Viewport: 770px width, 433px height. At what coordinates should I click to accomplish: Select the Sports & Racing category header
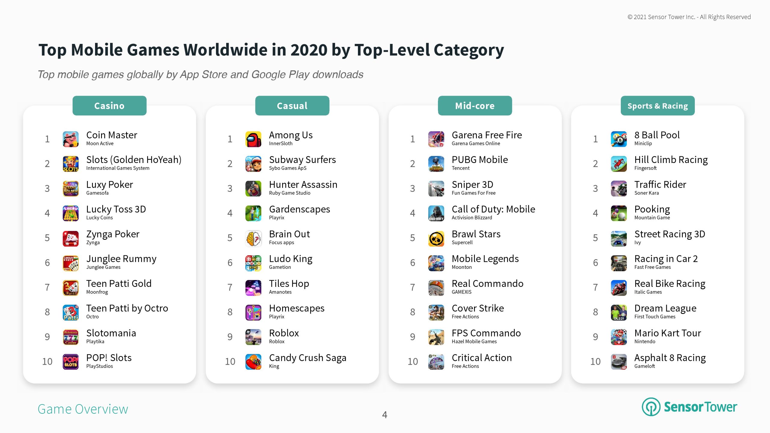[x=658, y=106]
